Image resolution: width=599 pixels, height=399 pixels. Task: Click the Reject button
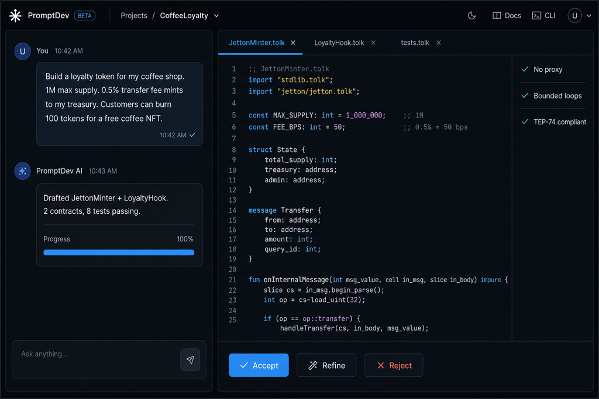pos(394,366)
